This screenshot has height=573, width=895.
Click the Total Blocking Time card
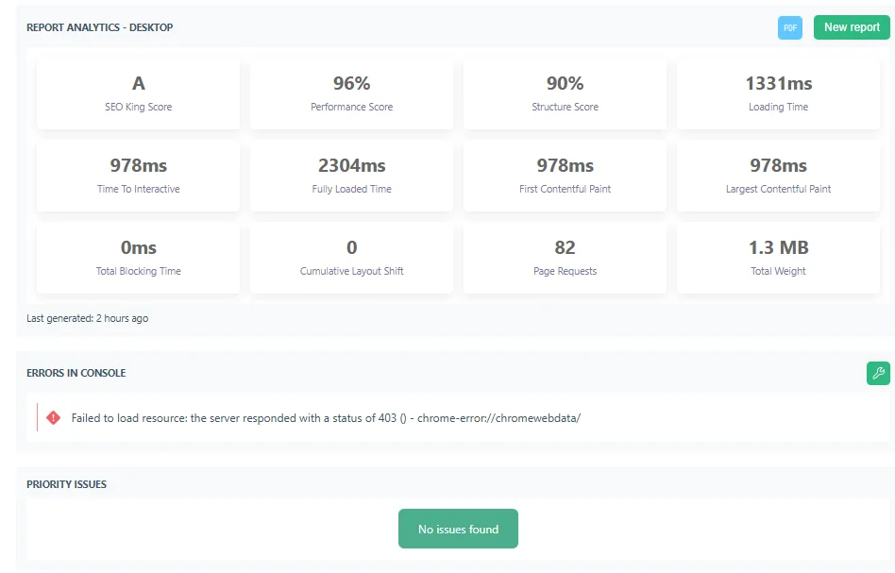138,258
